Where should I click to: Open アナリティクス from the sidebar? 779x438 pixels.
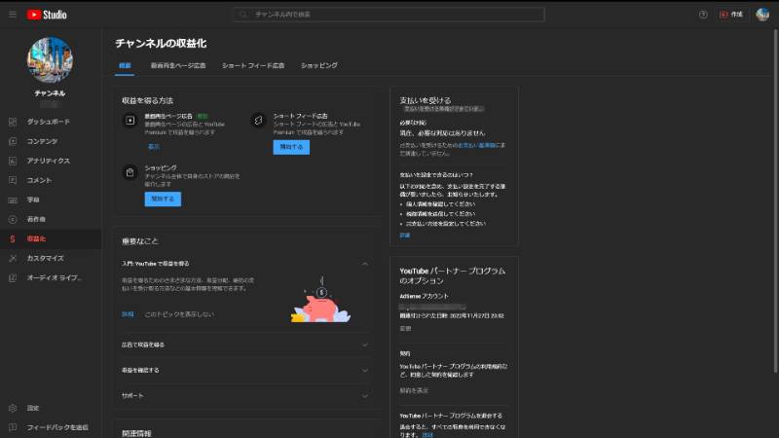pos(51,161)
